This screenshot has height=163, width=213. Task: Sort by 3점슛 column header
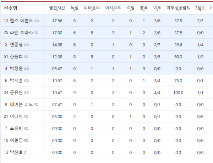coord(200,8)
